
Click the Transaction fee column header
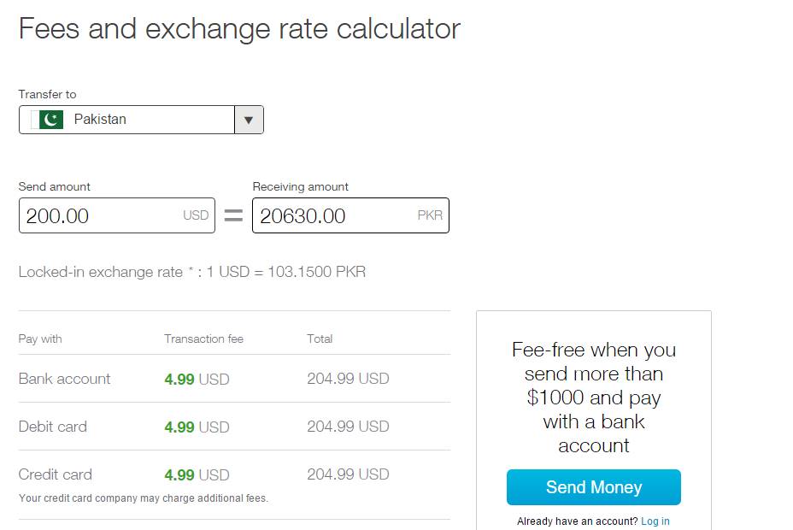[203, 339]
